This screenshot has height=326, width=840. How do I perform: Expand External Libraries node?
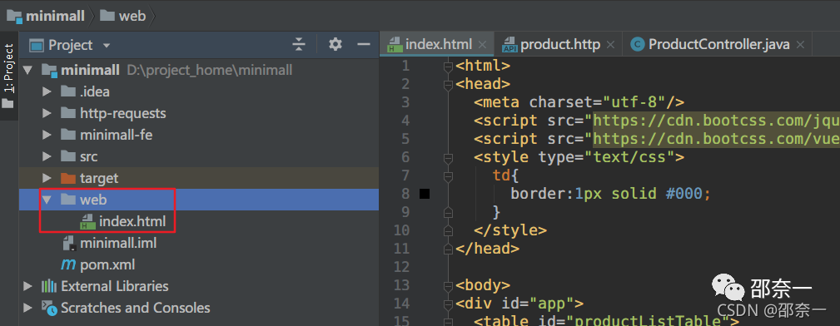pos(27,286)
